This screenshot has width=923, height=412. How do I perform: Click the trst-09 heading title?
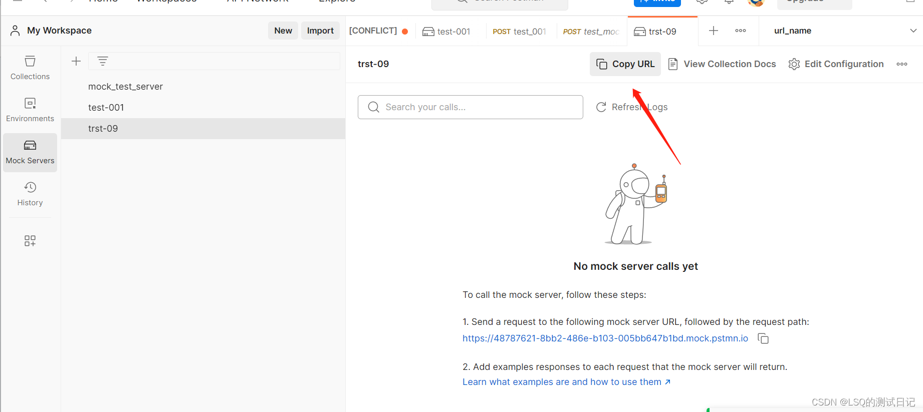[x=373, y=64]
